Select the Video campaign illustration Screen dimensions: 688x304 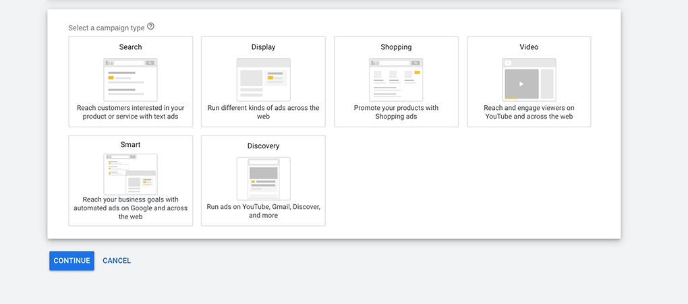pyautogui.click(x=529, y=80)
